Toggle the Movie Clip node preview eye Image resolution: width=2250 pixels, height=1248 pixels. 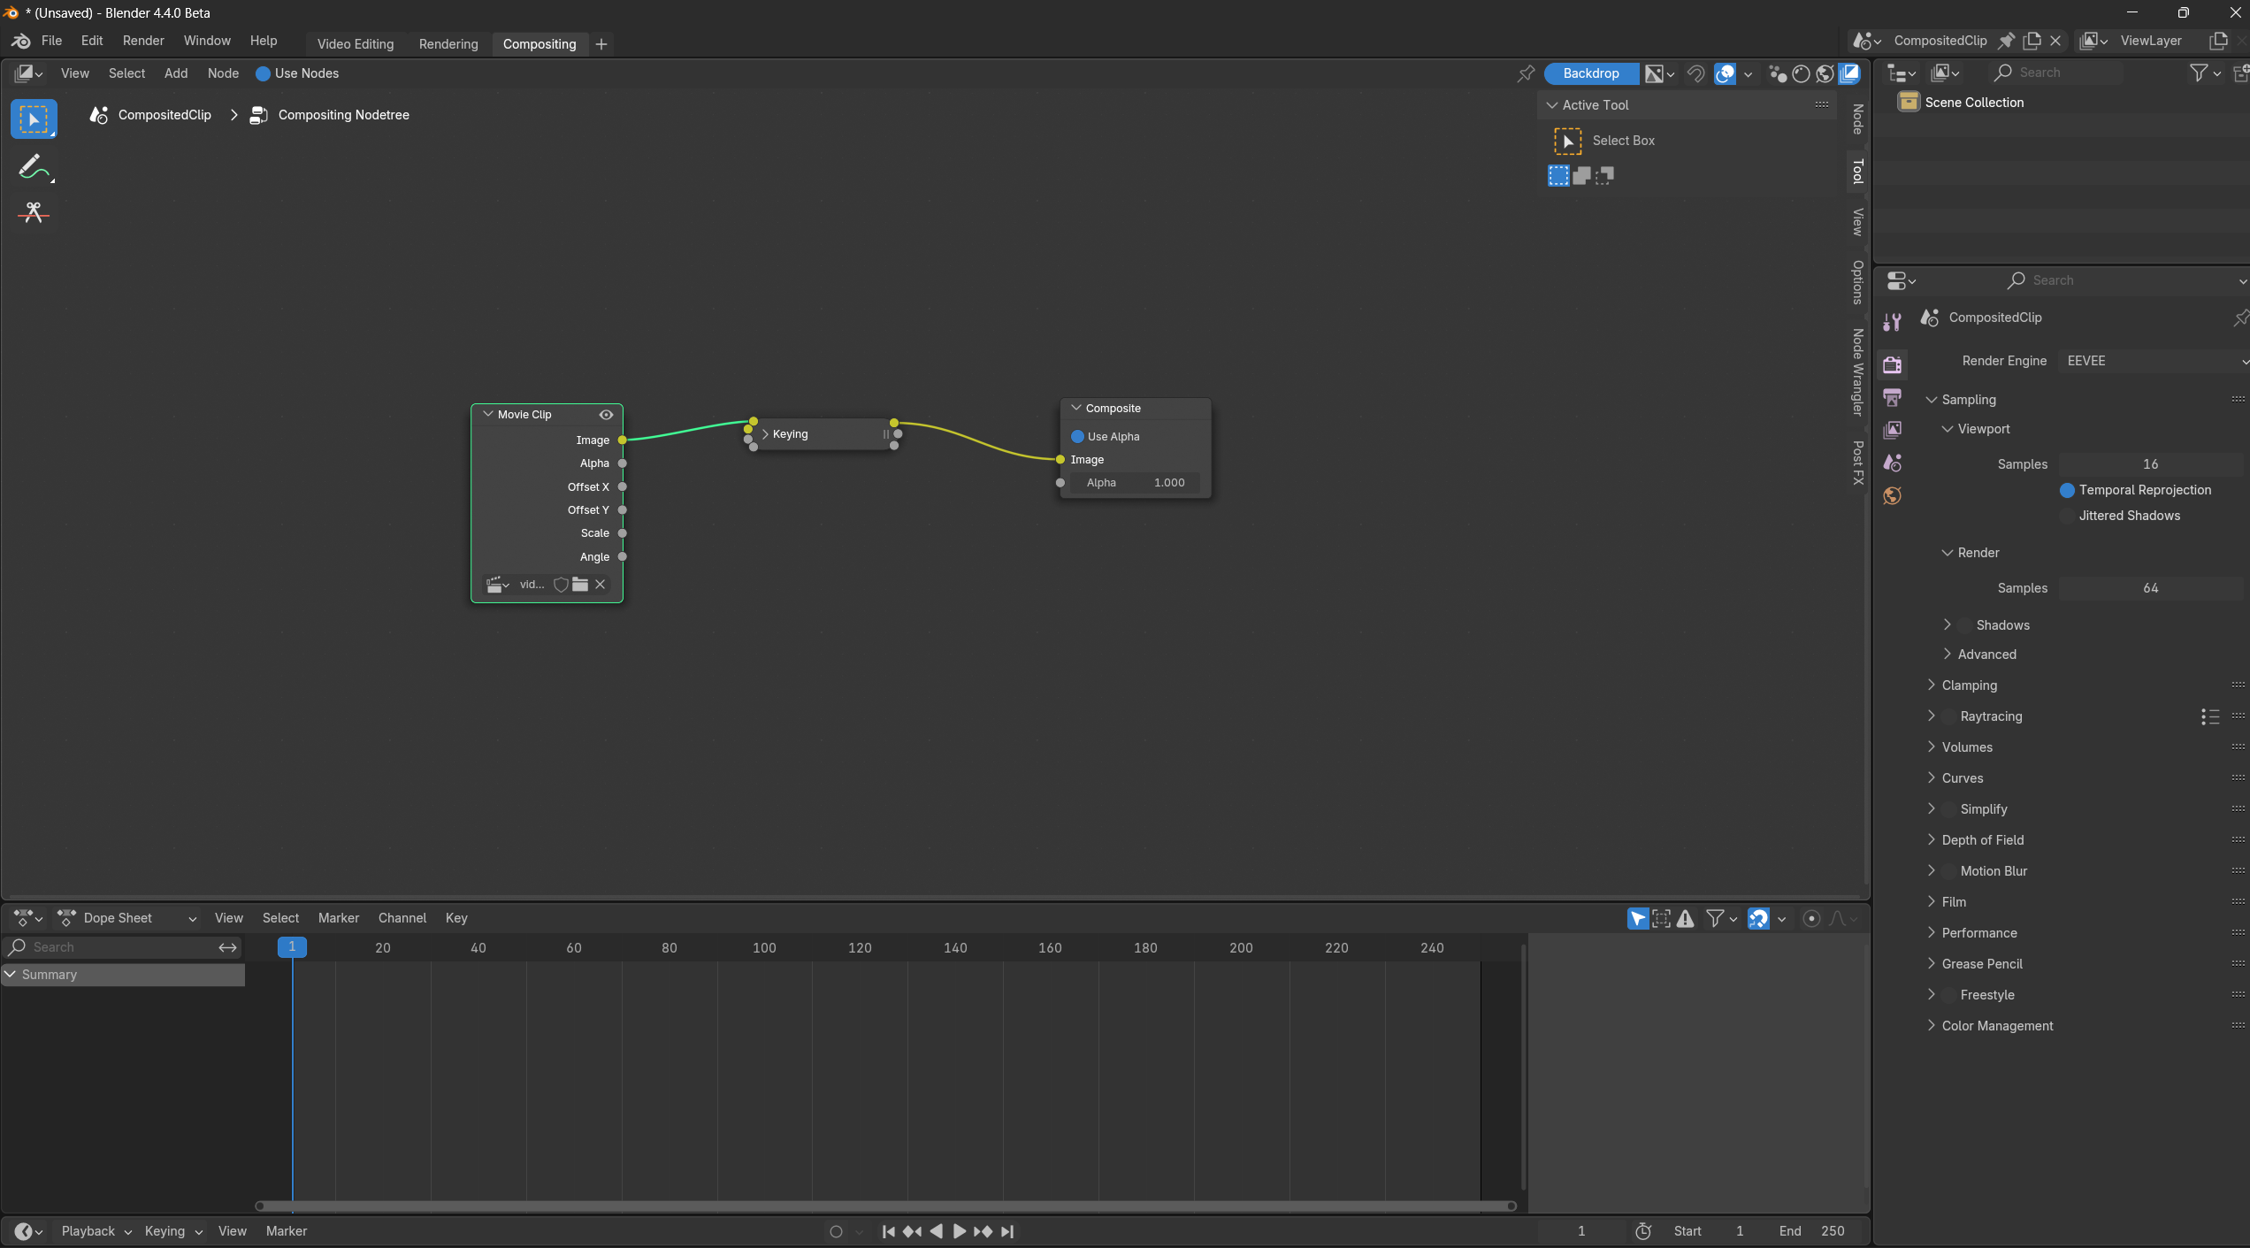(x=606, y=415)
